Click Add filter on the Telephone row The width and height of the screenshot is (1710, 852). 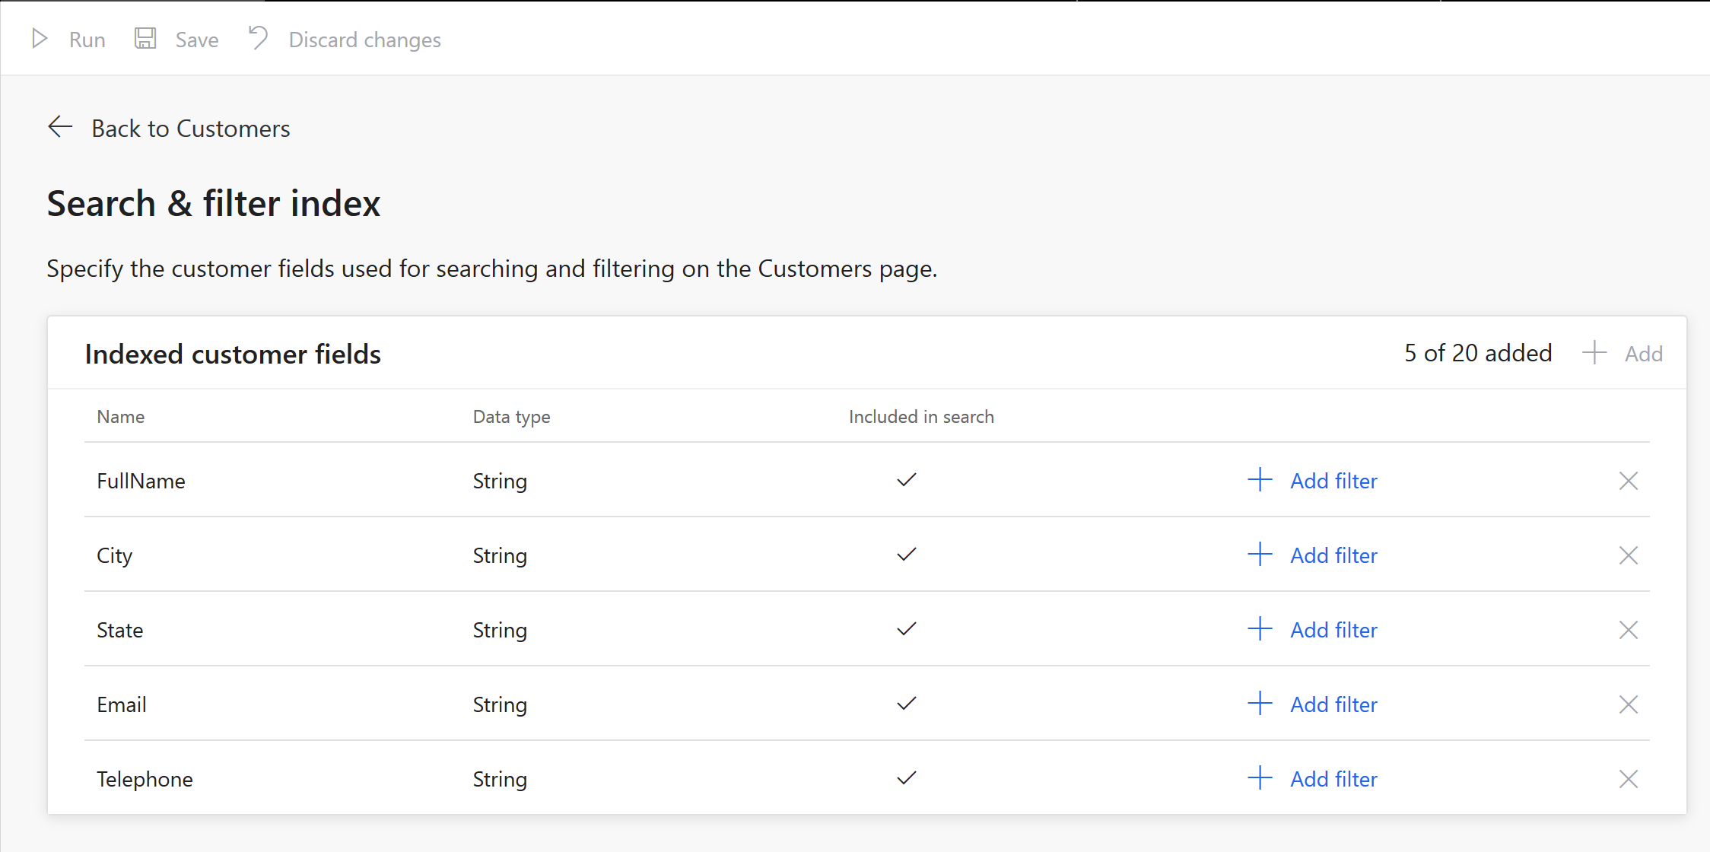pyautogui.click(x=1333, y=778)
